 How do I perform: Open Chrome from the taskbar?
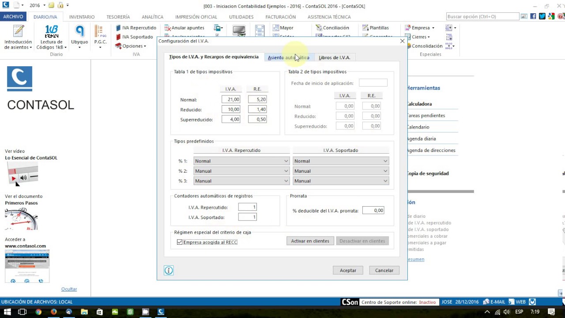tap(38, 312)
